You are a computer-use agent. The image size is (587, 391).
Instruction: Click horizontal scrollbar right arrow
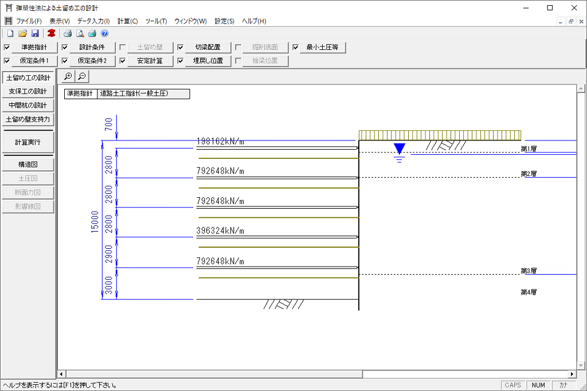[x=572, y=374]
